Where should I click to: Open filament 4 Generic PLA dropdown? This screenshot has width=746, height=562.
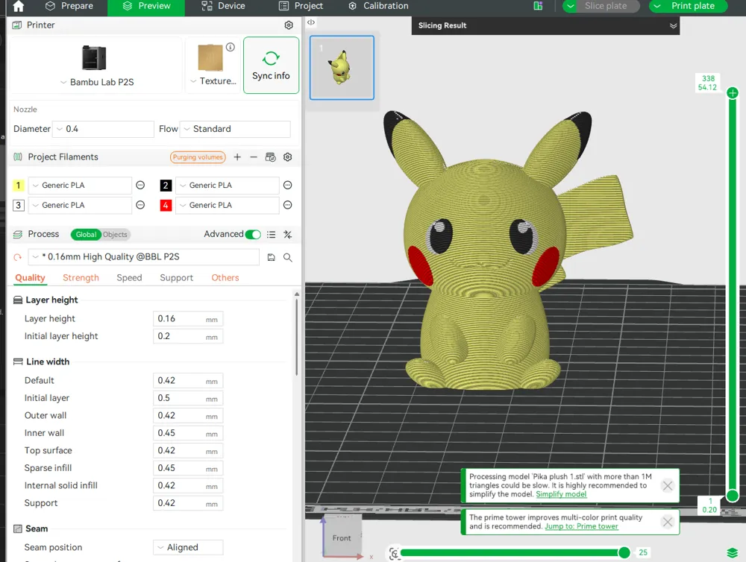coord(227,205)
